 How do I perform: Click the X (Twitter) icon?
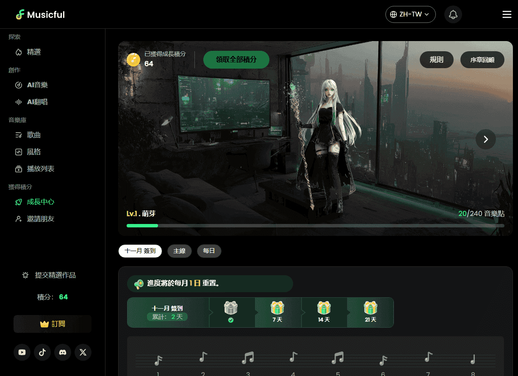(83, 352)
